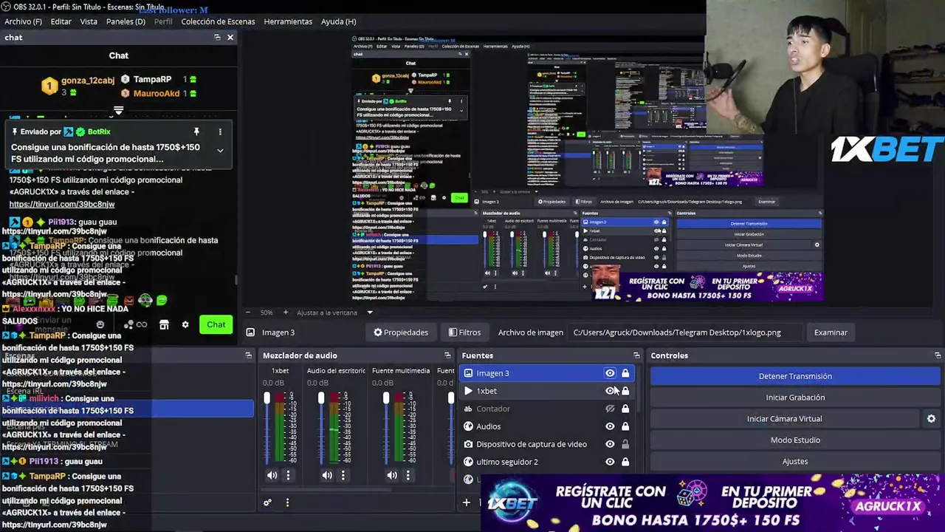Image resolution: width=945 pixels, height=532 pixels.
Task: Click the text icon of the Contador source
Action: point(468,409)
